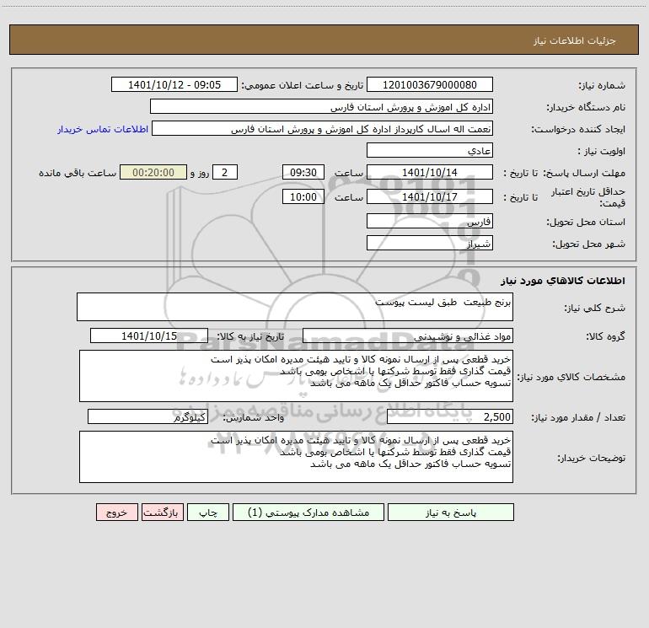Click the quantity field showing 2,500
Screen dimensions: 649x628
tap(450, 416)
